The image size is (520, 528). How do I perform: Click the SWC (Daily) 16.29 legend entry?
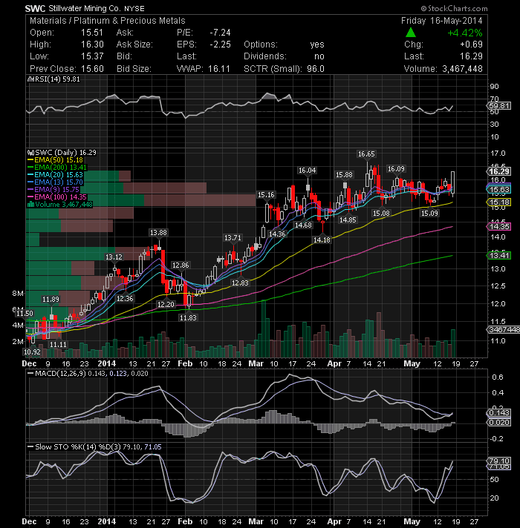(65, 153)
